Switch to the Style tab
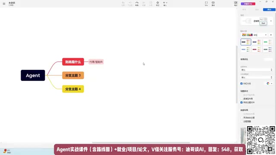The image size is (276, 155). pos(244,9)
